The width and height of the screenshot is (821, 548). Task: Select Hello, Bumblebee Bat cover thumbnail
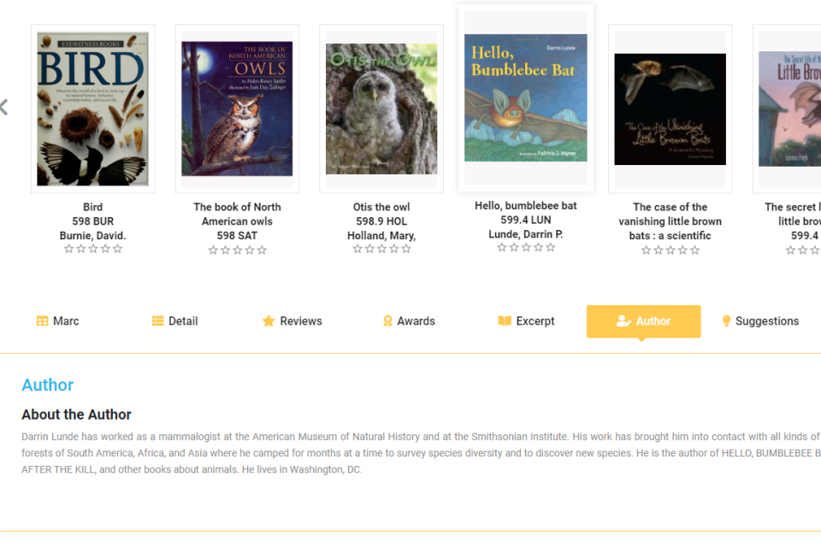click(525, 97)
